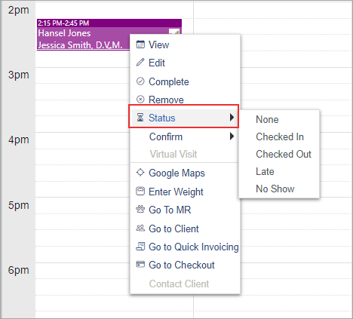
Task: Click the X circle icon for Remove
Action: 140,100
